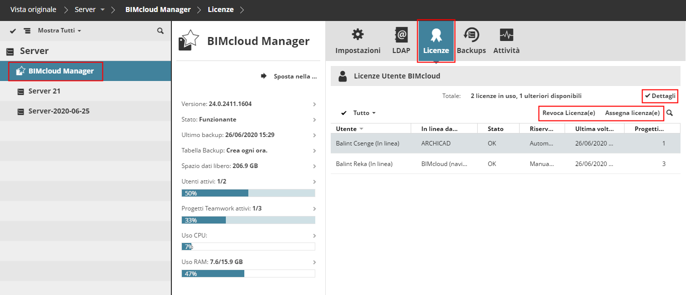The width and height of the screenshot is (686, 295).
Task: Open the Backups restore icon
Action: coord(471,35)
